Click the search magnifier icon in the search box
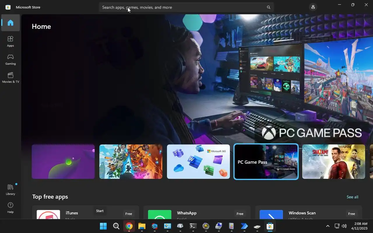Screen dimensions: 373x233 point(269,7)
